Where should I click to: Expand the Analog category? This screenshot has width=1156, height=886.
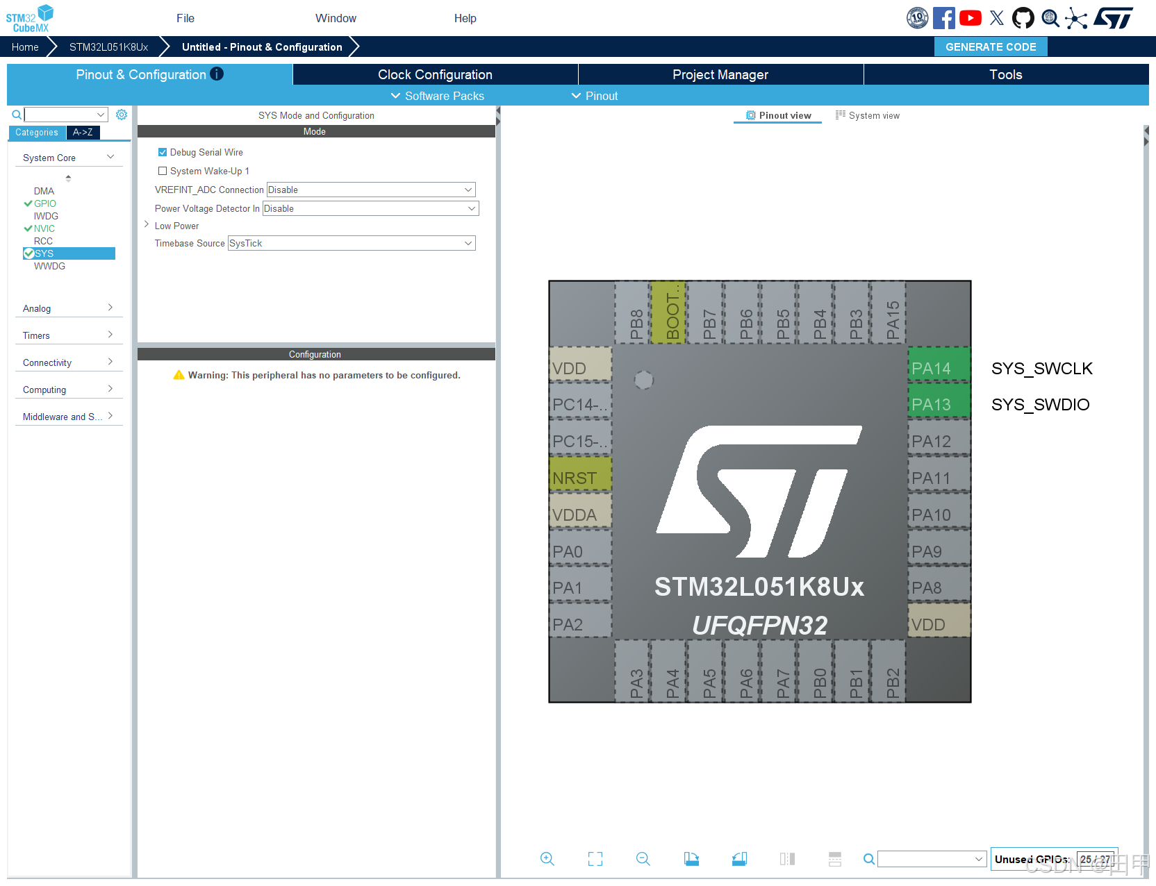click(x=68, y=308)
